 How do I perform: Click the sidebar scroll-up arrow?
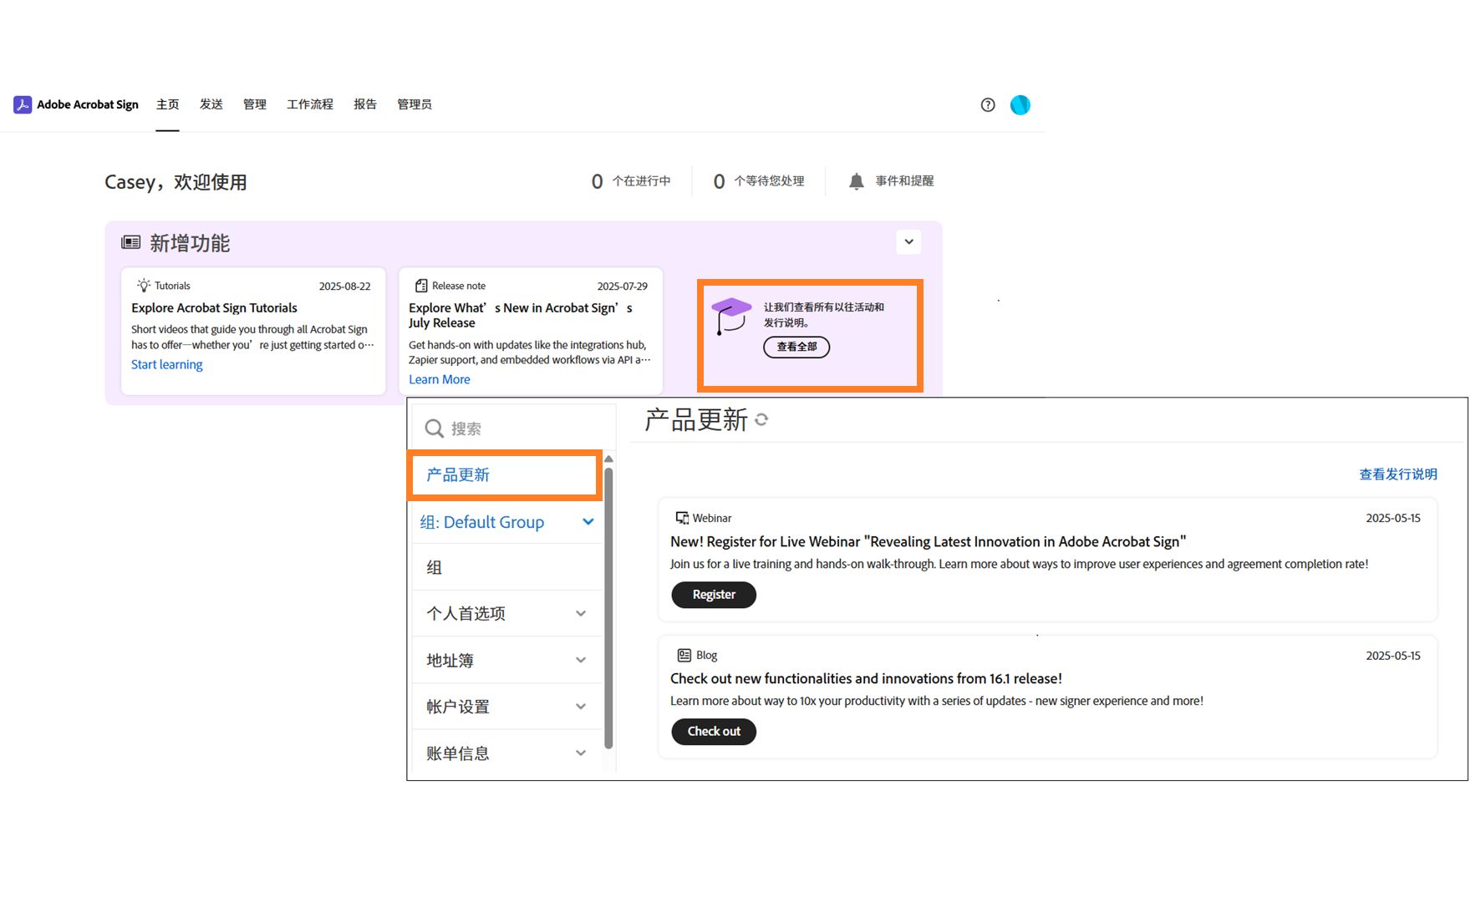coord(608,459)
